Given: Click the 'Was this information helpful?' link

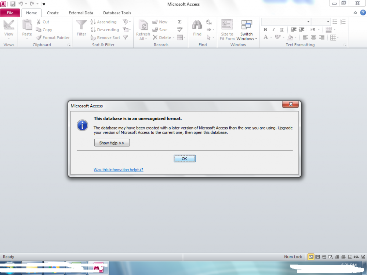Looking at the screenshot, I should [x=119, y=170].
